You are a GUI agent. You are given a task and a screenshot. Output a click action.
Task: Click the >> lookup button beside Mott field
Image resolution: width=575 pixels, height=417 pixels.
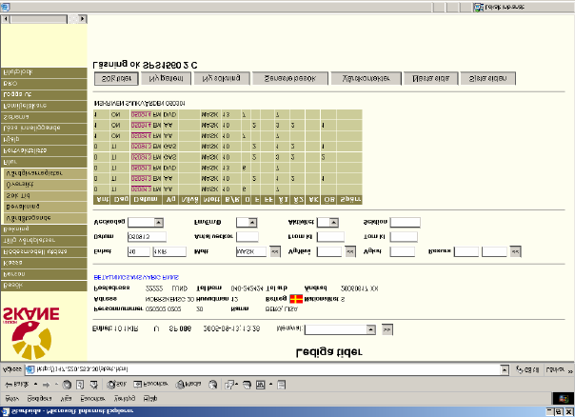(x=275, y=251)
